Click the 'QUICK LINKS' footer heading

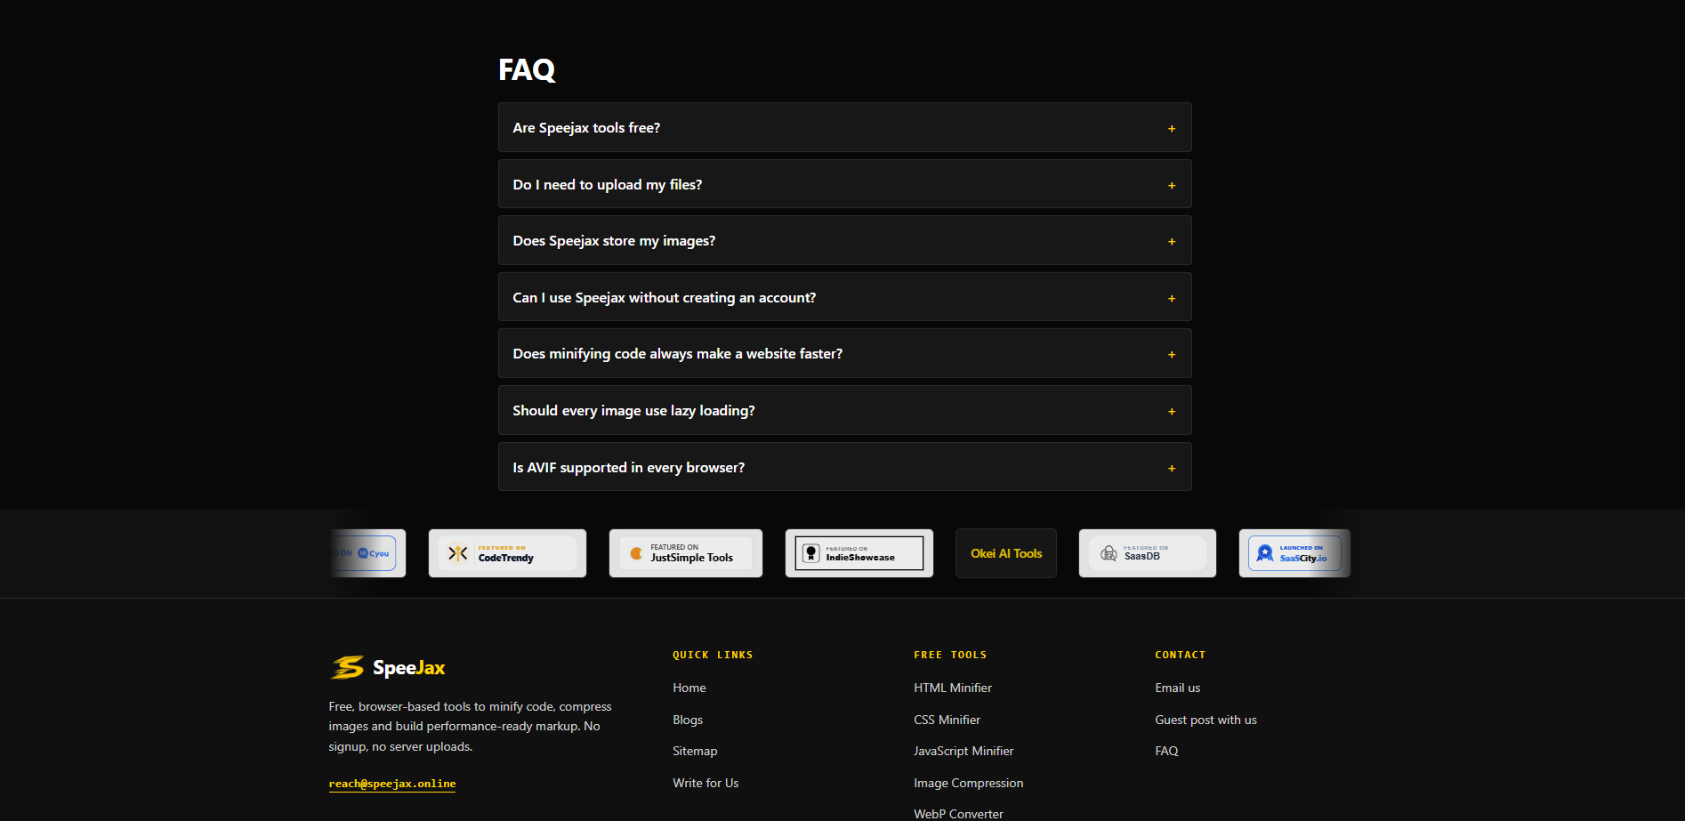click(x=713, y=655)
